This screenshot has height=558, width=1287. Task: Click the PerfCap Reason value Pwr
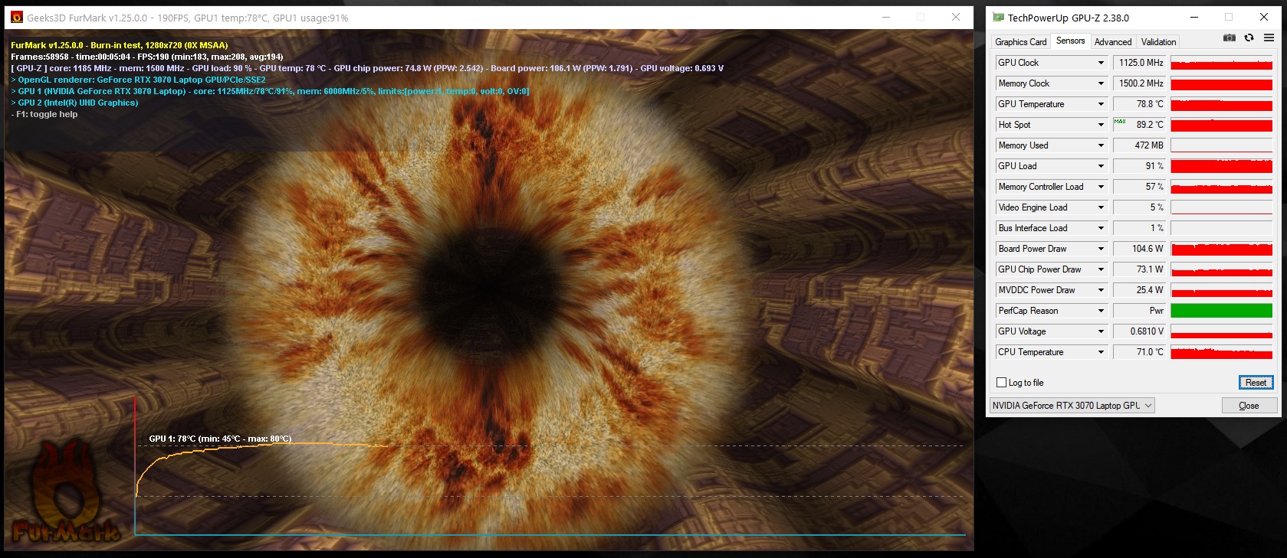(x=1139, y=311)
